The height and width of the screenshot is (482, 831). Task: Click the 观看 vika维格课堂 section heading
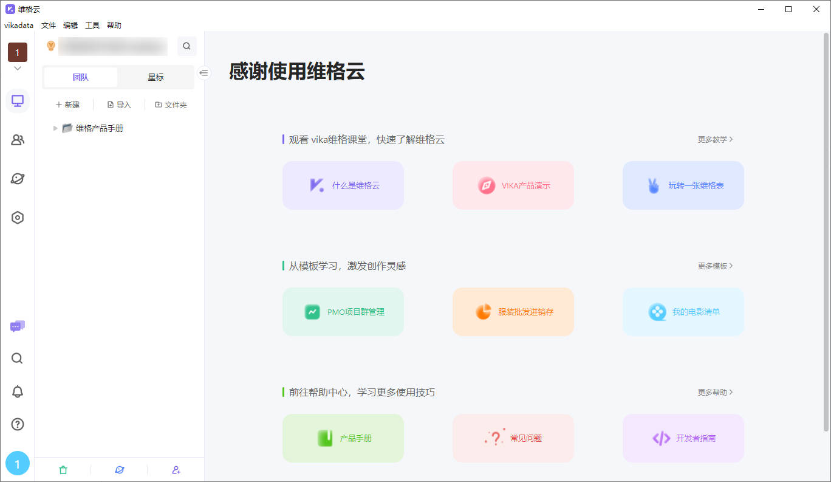pyautogui.click(x=367, y=139)
